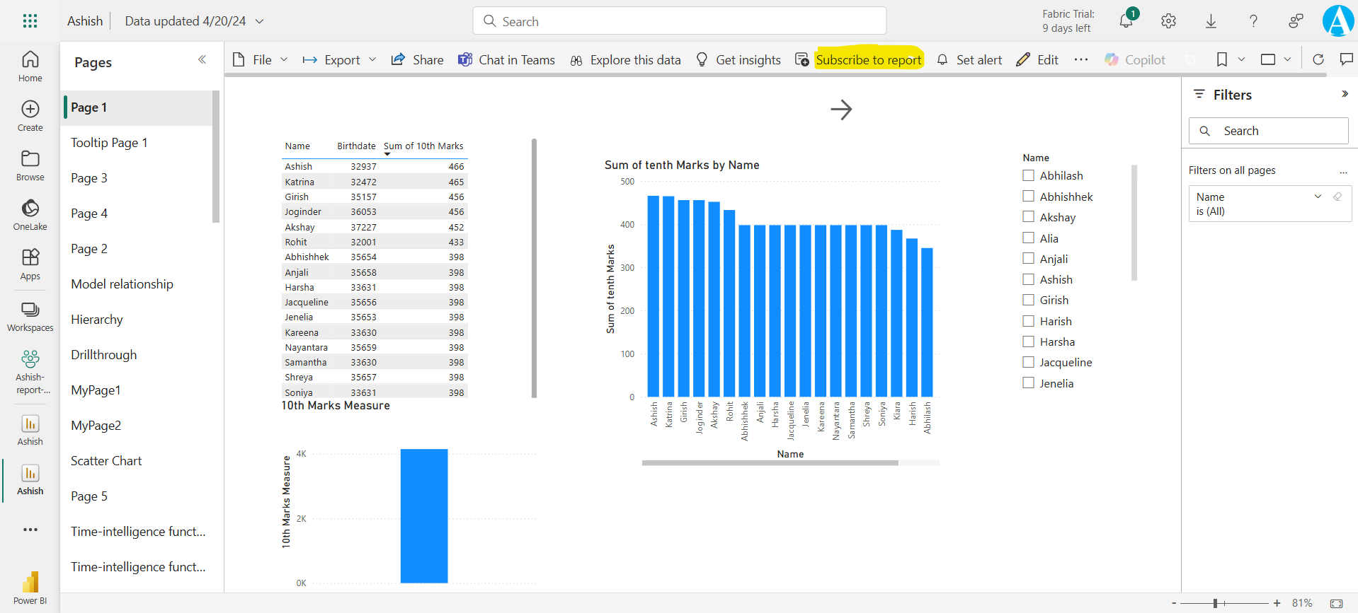Click Subscribe to report button

(x=868, y=60)
